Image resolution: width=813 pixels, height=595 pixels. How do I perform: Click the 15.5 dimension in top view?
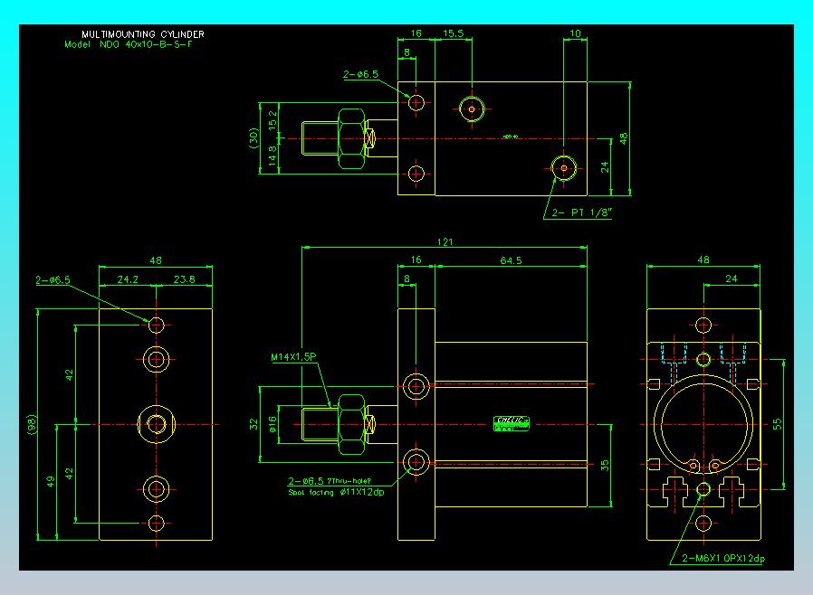tap(454, 33)
